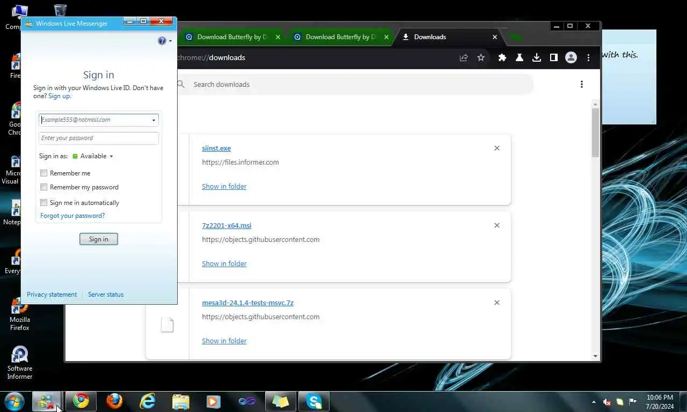Open Chrome's three-dot main menu
The image size is (687, 412).
coord(588,57)
